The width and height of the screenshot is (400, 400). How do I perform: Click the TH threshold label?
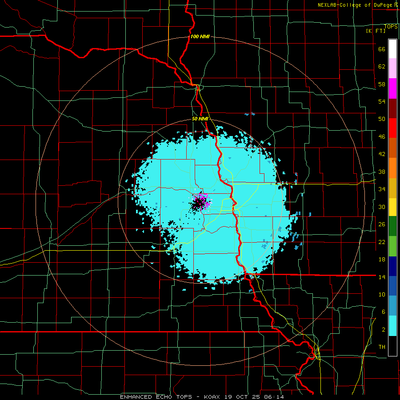click(382, 347)
